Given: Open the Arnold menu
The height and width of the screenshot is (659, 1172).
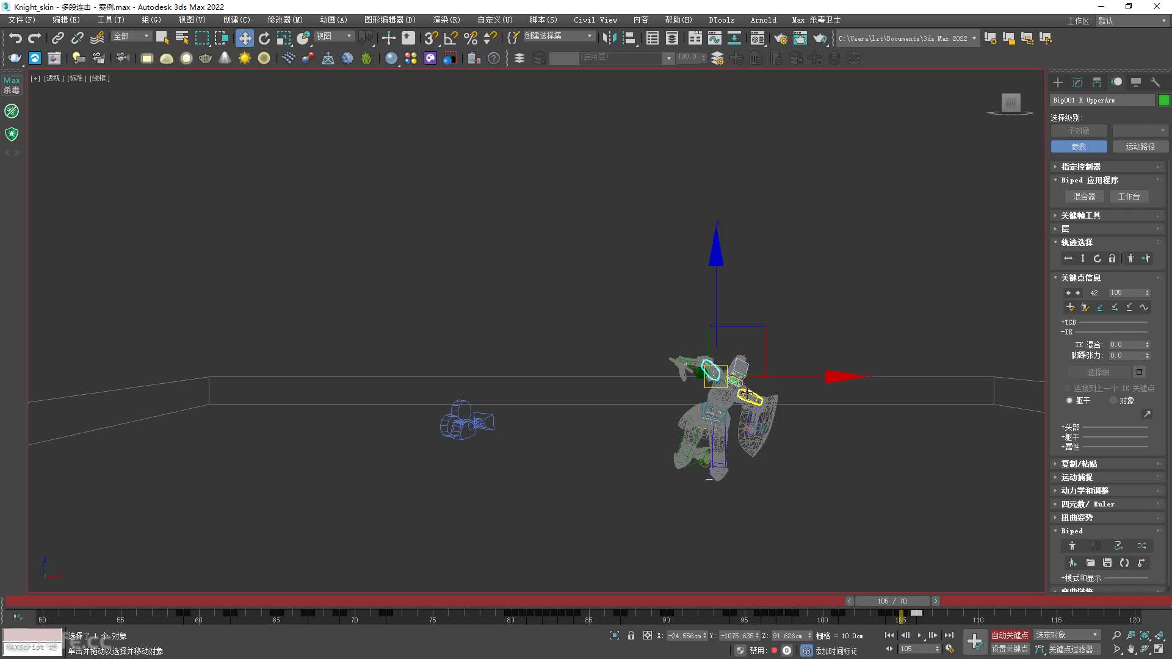Looking at the screenshot, I should click(x=764, y=20).
